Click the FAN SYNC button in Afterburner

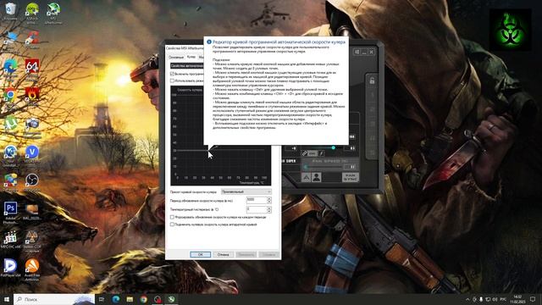click(x=351, y=177)
